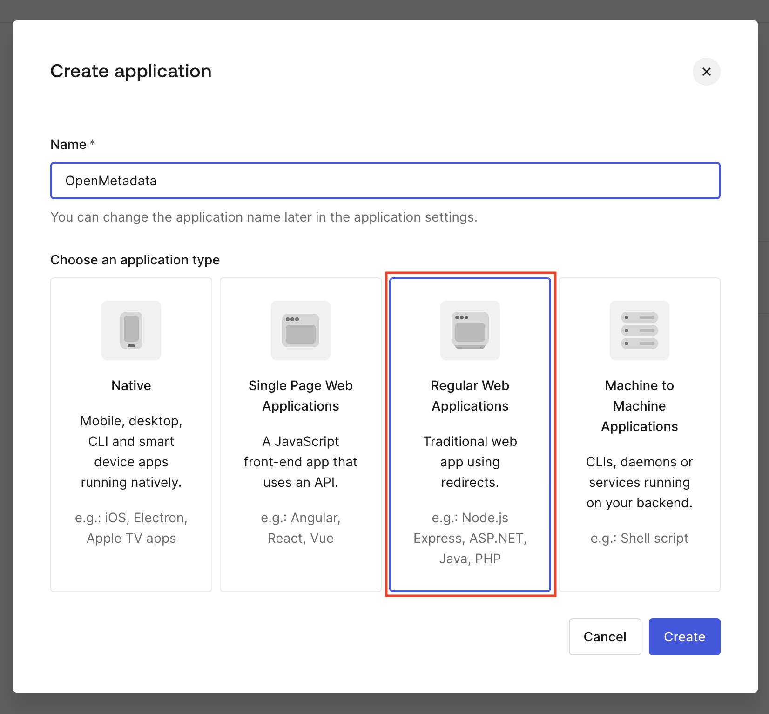The image size is (769, 714).
Task: Click the Machine to Machine server stack icon
Action: (x=639, y=330)
